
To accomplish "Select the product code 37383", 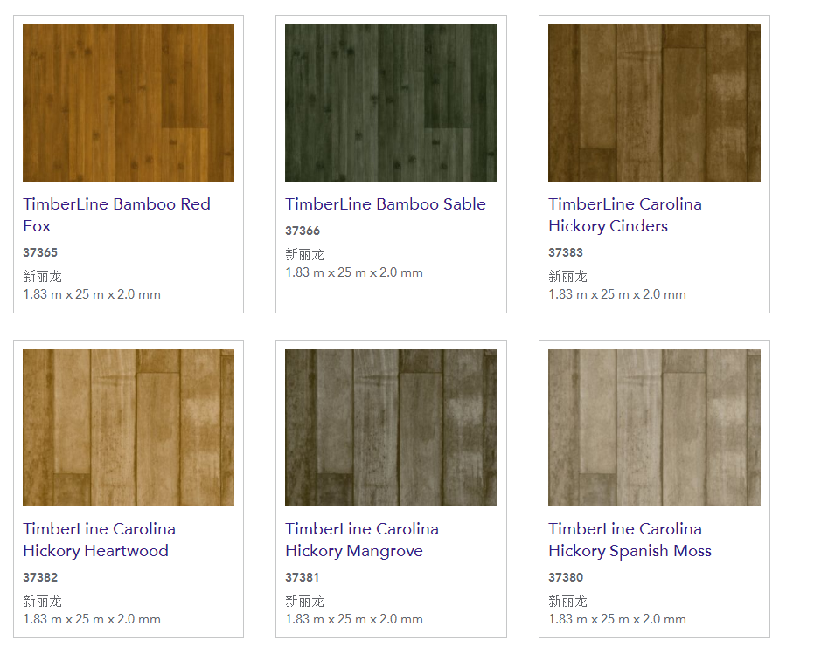I will [x=566, y=253].
